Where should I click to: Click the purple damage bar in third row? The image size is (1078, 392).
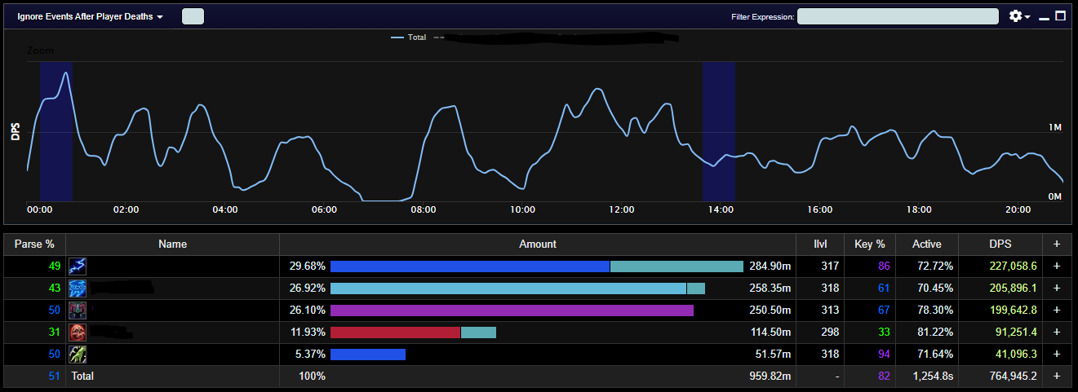point(512,310)
